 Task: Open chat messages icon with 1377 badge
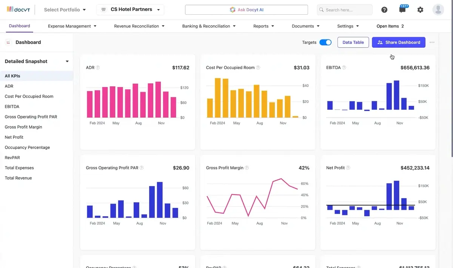coord(402,10)
